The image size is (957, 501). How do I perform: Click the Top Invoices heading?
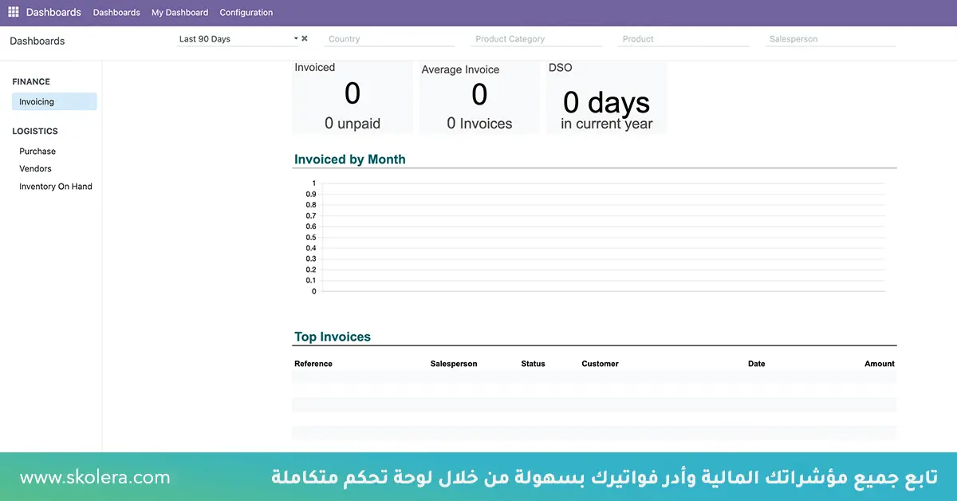333,337
